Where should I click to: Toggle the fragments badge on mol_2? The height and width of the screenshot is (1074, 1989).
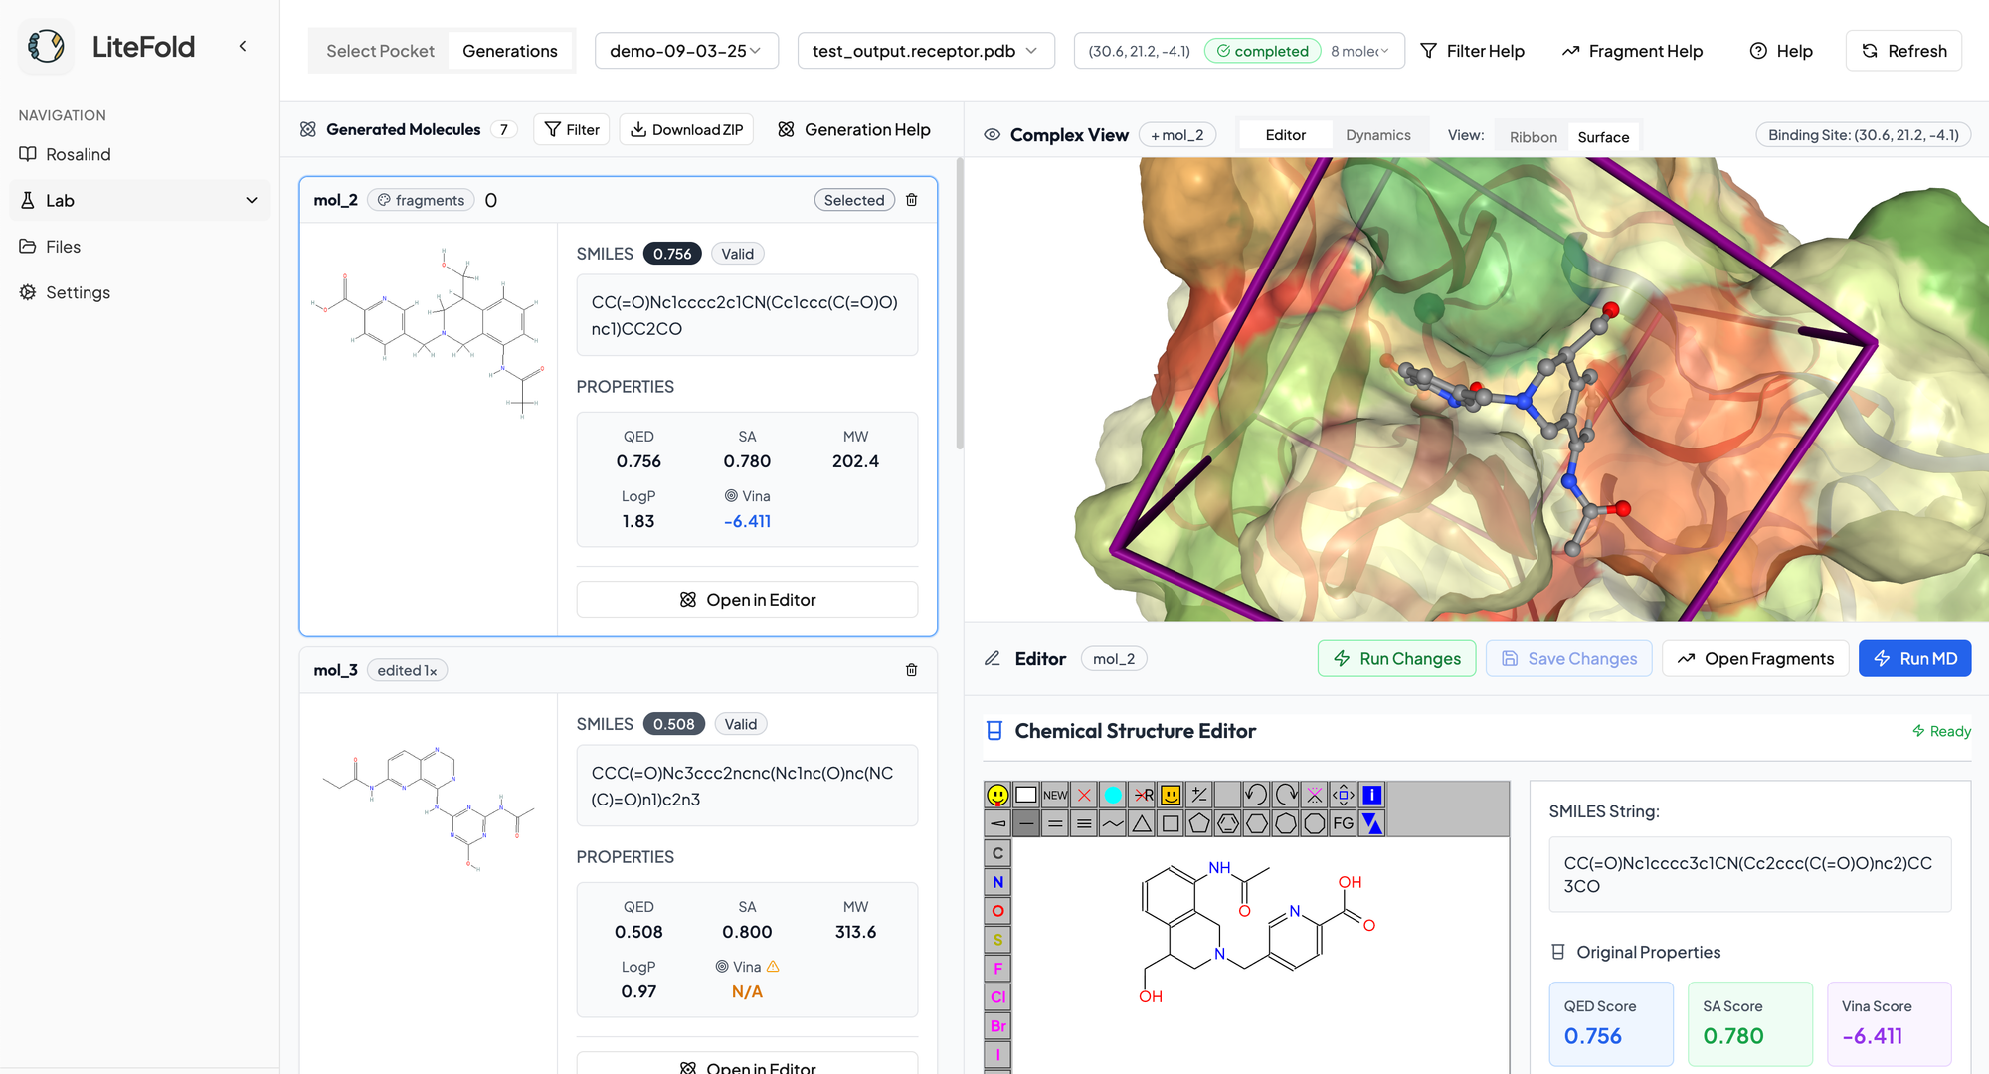421,199
